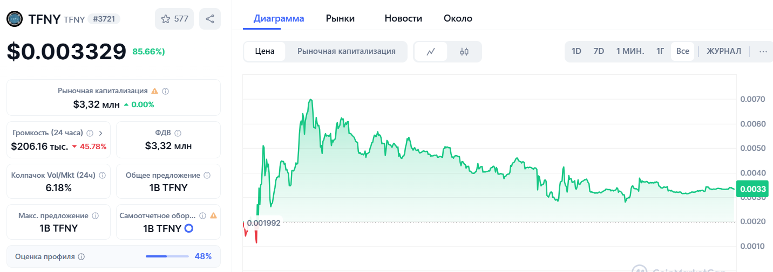
Task: Click info icon beside Рыночная капитализация
Action: (x=166, y=92)
